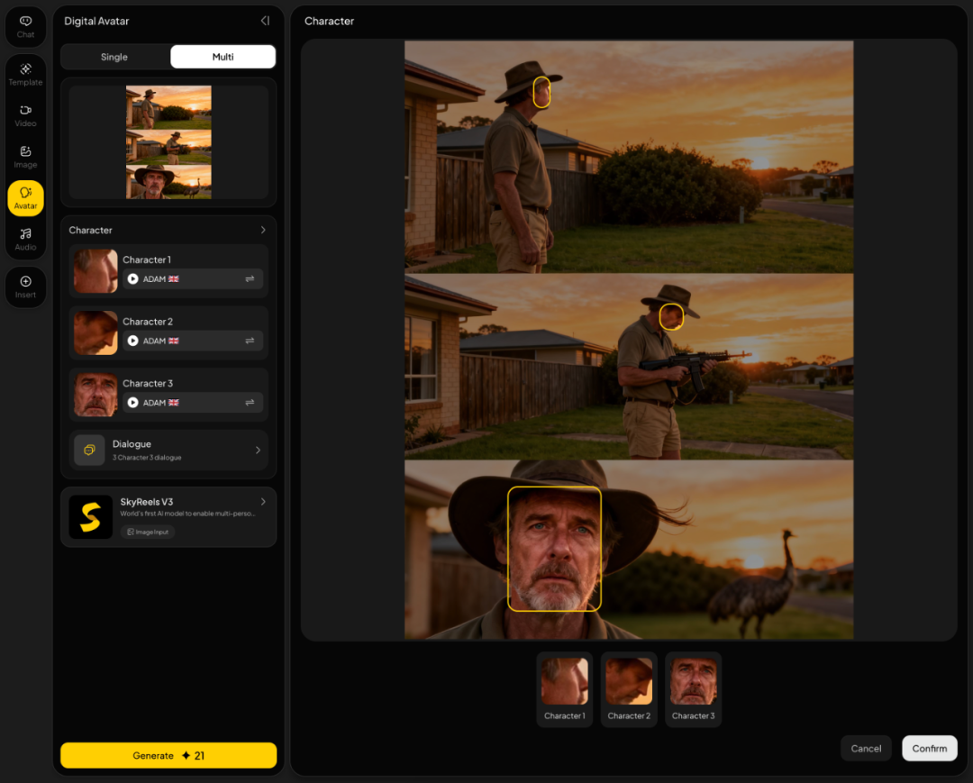Swap voice for Character 1

(x=250, y=279)
